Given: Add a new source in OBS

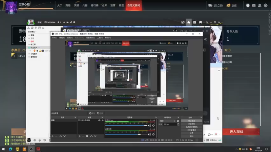Looking at the screenshot, I should tap(80, 136).
